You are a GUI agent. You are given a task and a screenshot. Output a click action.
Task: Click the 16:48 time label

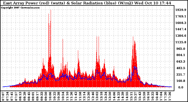(157, 96)
